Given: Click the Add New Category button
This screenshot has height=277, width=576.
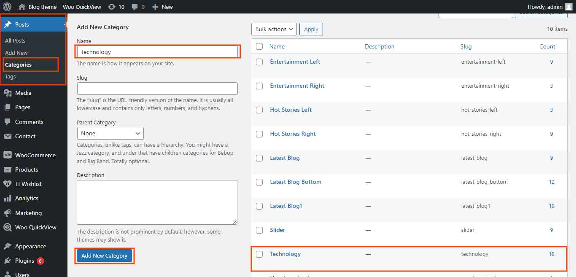Looking at the screenshot, I should coord(104,255).
